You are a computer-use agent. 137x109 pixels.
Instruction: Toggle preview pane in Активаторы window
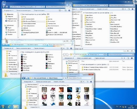point(128,58)
